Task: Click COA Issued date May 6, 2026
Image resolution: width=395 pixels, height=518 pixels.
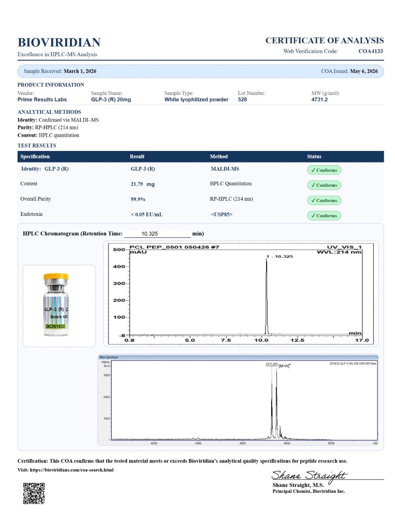Action: 364,71
